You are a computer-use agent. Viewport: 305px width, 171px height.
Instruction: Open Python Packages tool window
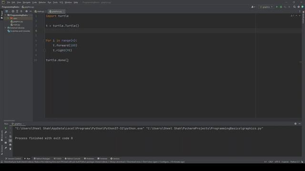42,159
